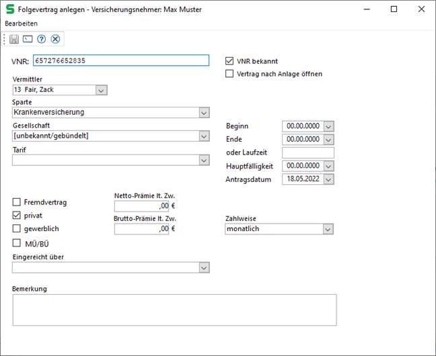Disable the VNR bekannt checkbox
This screenshot has width=436, height=356.
pyautogui.click(x=229, y=60)
